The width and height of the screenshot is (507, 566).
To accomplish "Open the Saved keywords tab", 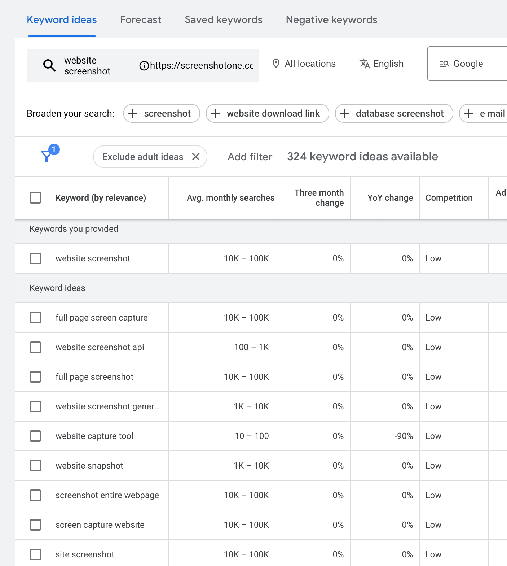I will pos(224,20).
